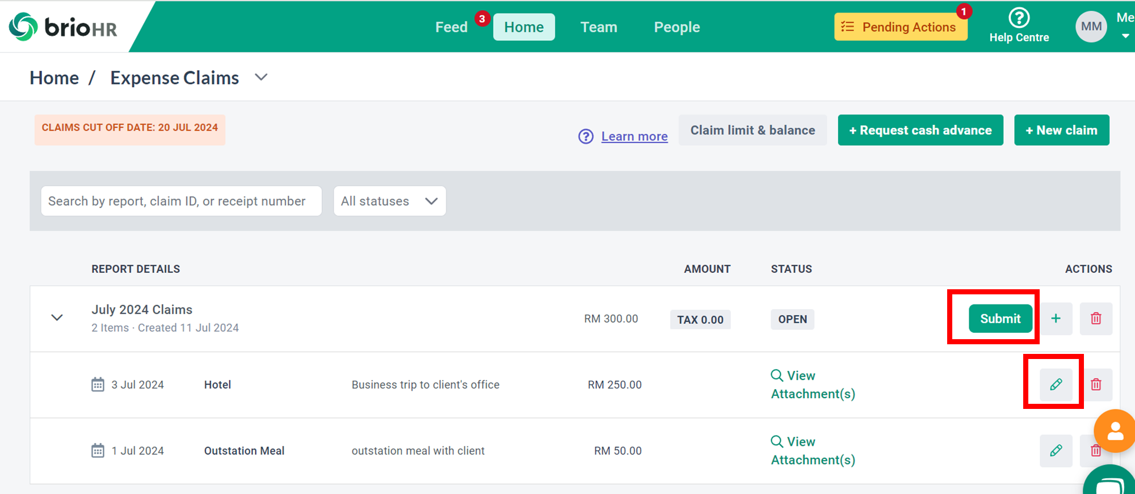This screenshot has width=1135, height=494.
Task: Click the ACTIONS column header
Action: click(x=1088, y=269)
